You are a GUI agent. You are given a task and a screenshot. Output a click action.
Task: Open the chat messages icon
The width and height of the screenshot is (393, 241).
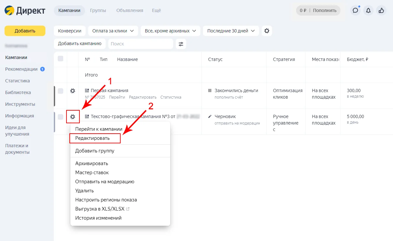[x=355, y=10]
